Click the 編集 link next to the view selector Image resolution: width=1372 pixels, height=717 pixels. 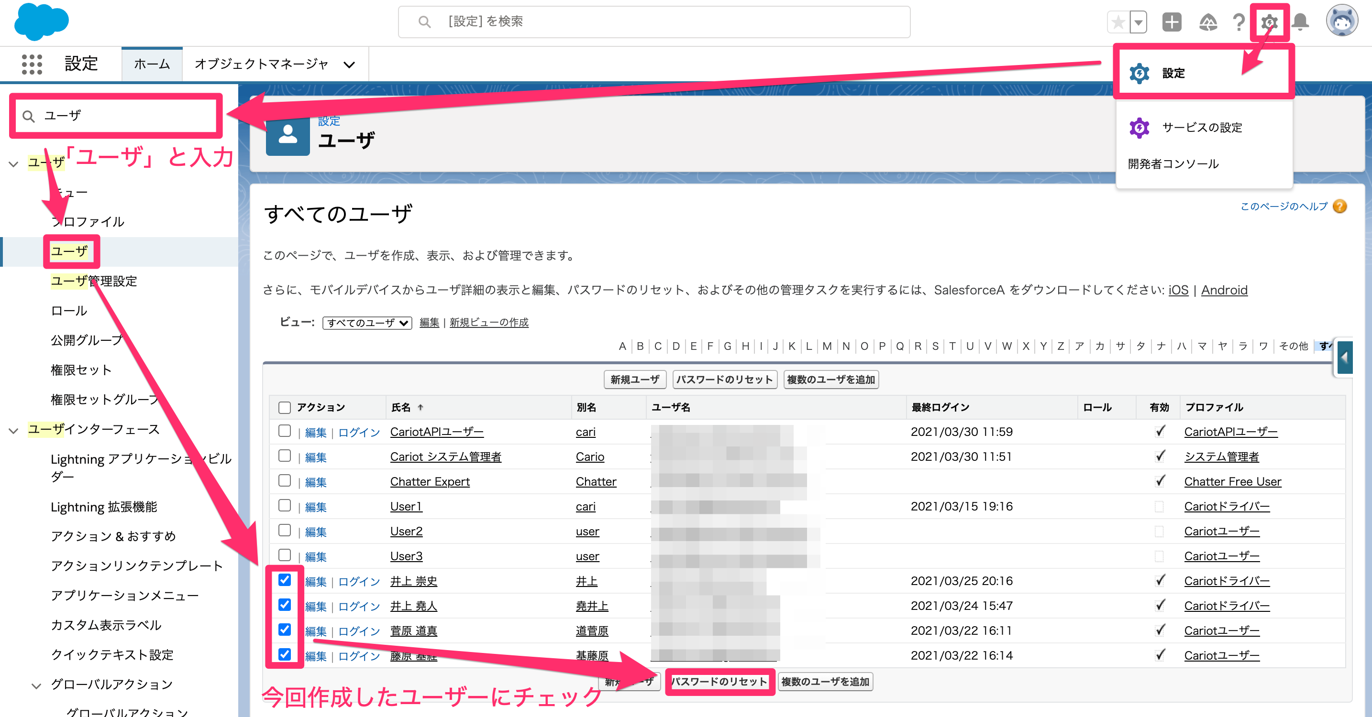point(429,323)
